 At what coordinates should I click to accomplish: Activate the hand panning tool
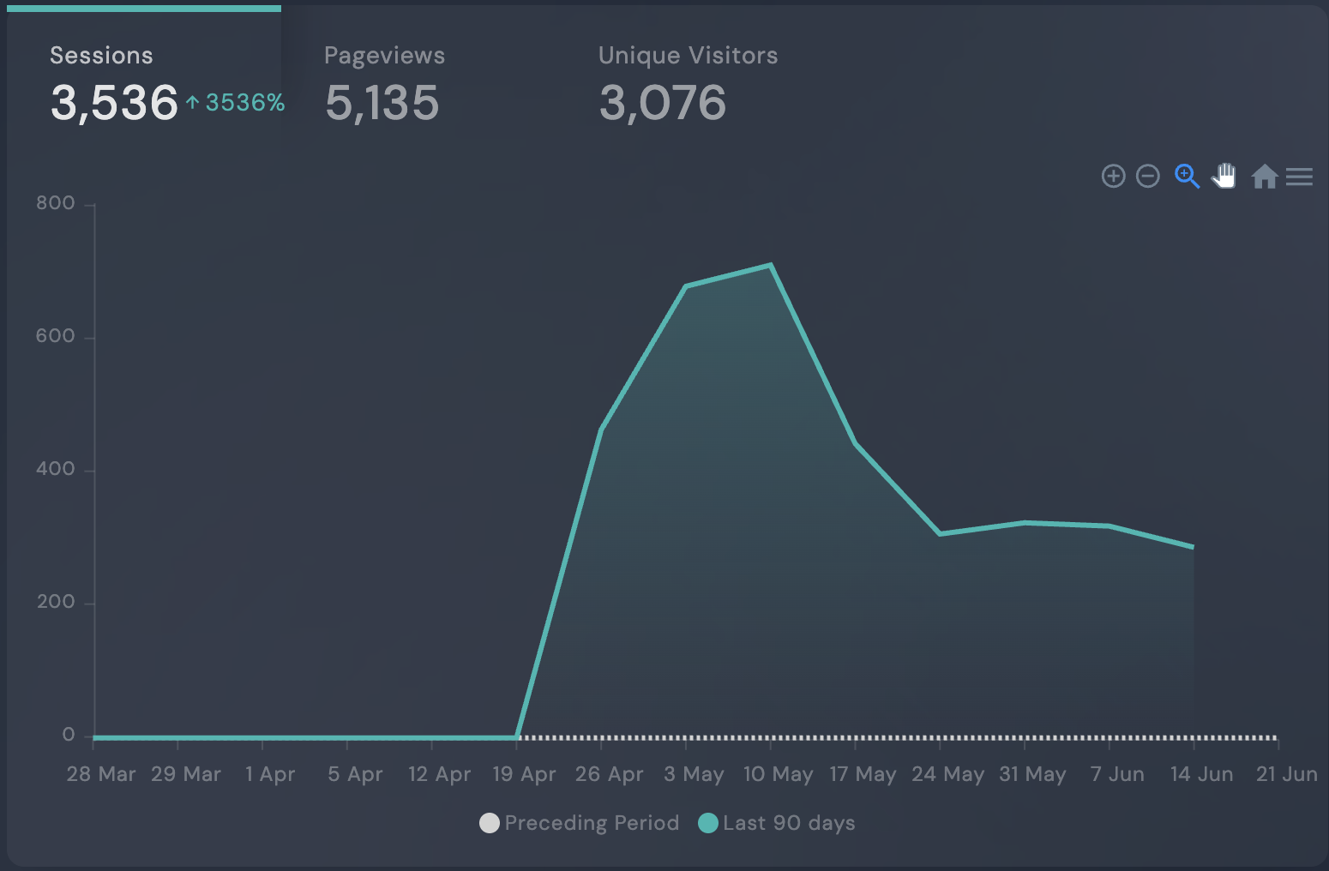click(1224, 176)
